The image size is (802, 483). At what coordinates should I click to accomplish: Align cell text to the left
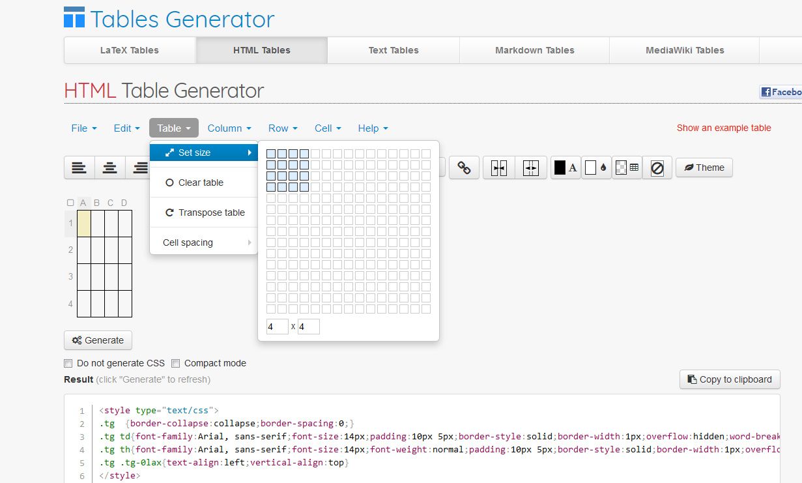(79, 168)
